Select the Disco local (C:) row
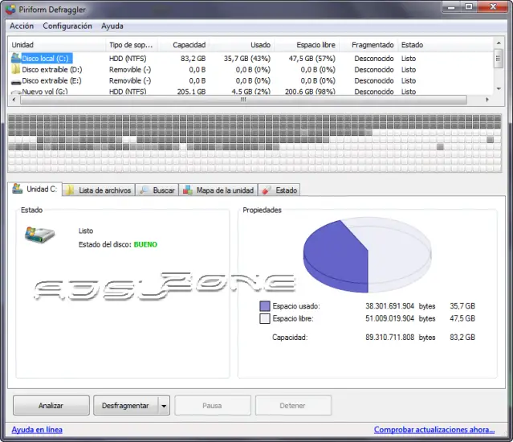The width and height of the screenshot is (513, 442). 250,59
